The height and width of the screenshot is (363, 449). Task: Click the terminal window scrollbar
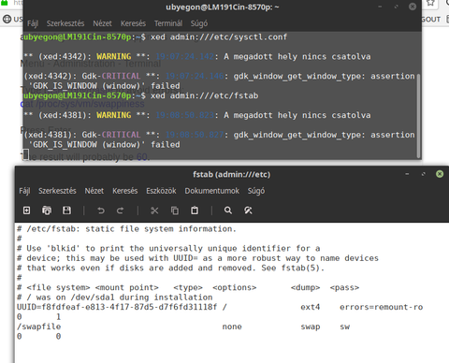click(x=419, y=116)
